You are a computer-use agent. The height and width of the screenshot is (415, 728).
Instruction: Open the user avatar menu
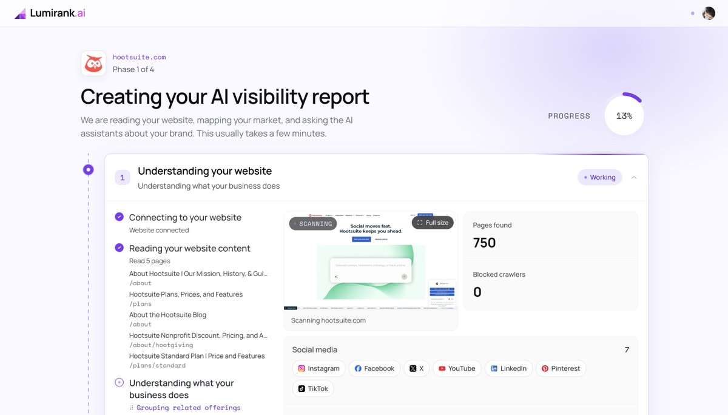coord(709,13)
